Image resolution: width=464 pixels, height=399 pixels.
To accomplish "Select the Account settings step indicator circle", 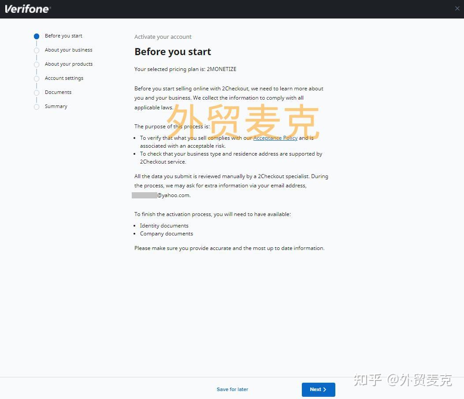I will 37,78.
